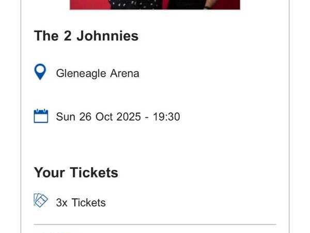
Task: Click the calendar icon beside the date
Action: [41, 116]
